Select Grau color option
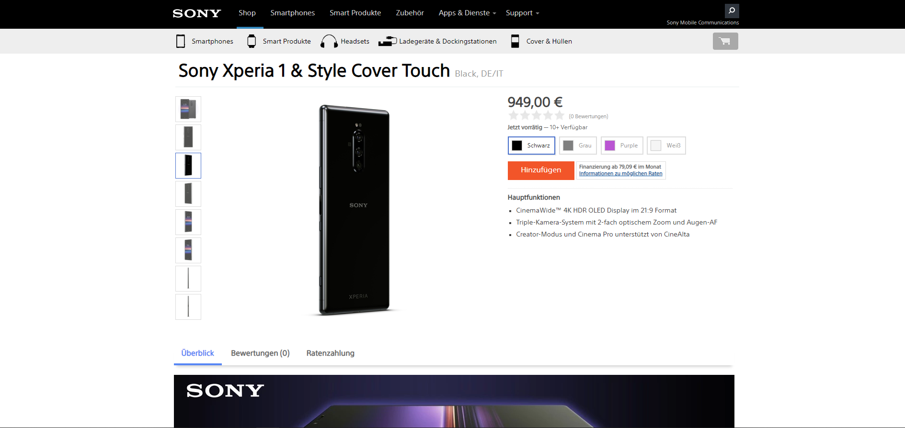905x428 pixels. pyautogui.click(x=578, y=146)
